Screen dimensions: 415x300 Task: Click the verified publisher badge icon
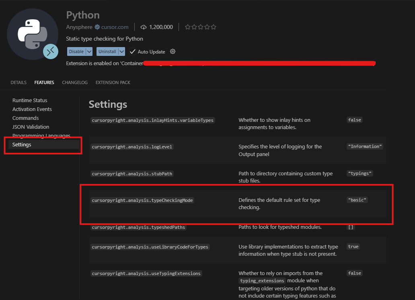tap(97, 27)
